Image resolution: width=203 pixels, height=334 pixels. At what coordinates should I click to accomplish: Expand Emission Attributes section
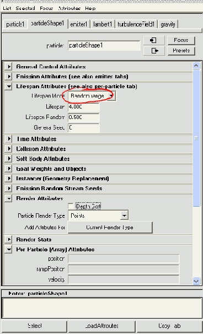(9, 76)
